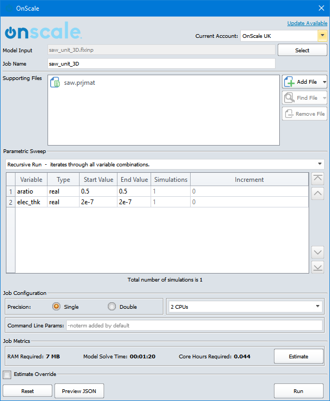The width and height of the screenshot is (330, 401).
Task: Click Total number of simulations text
Action: tap(165, 279)
